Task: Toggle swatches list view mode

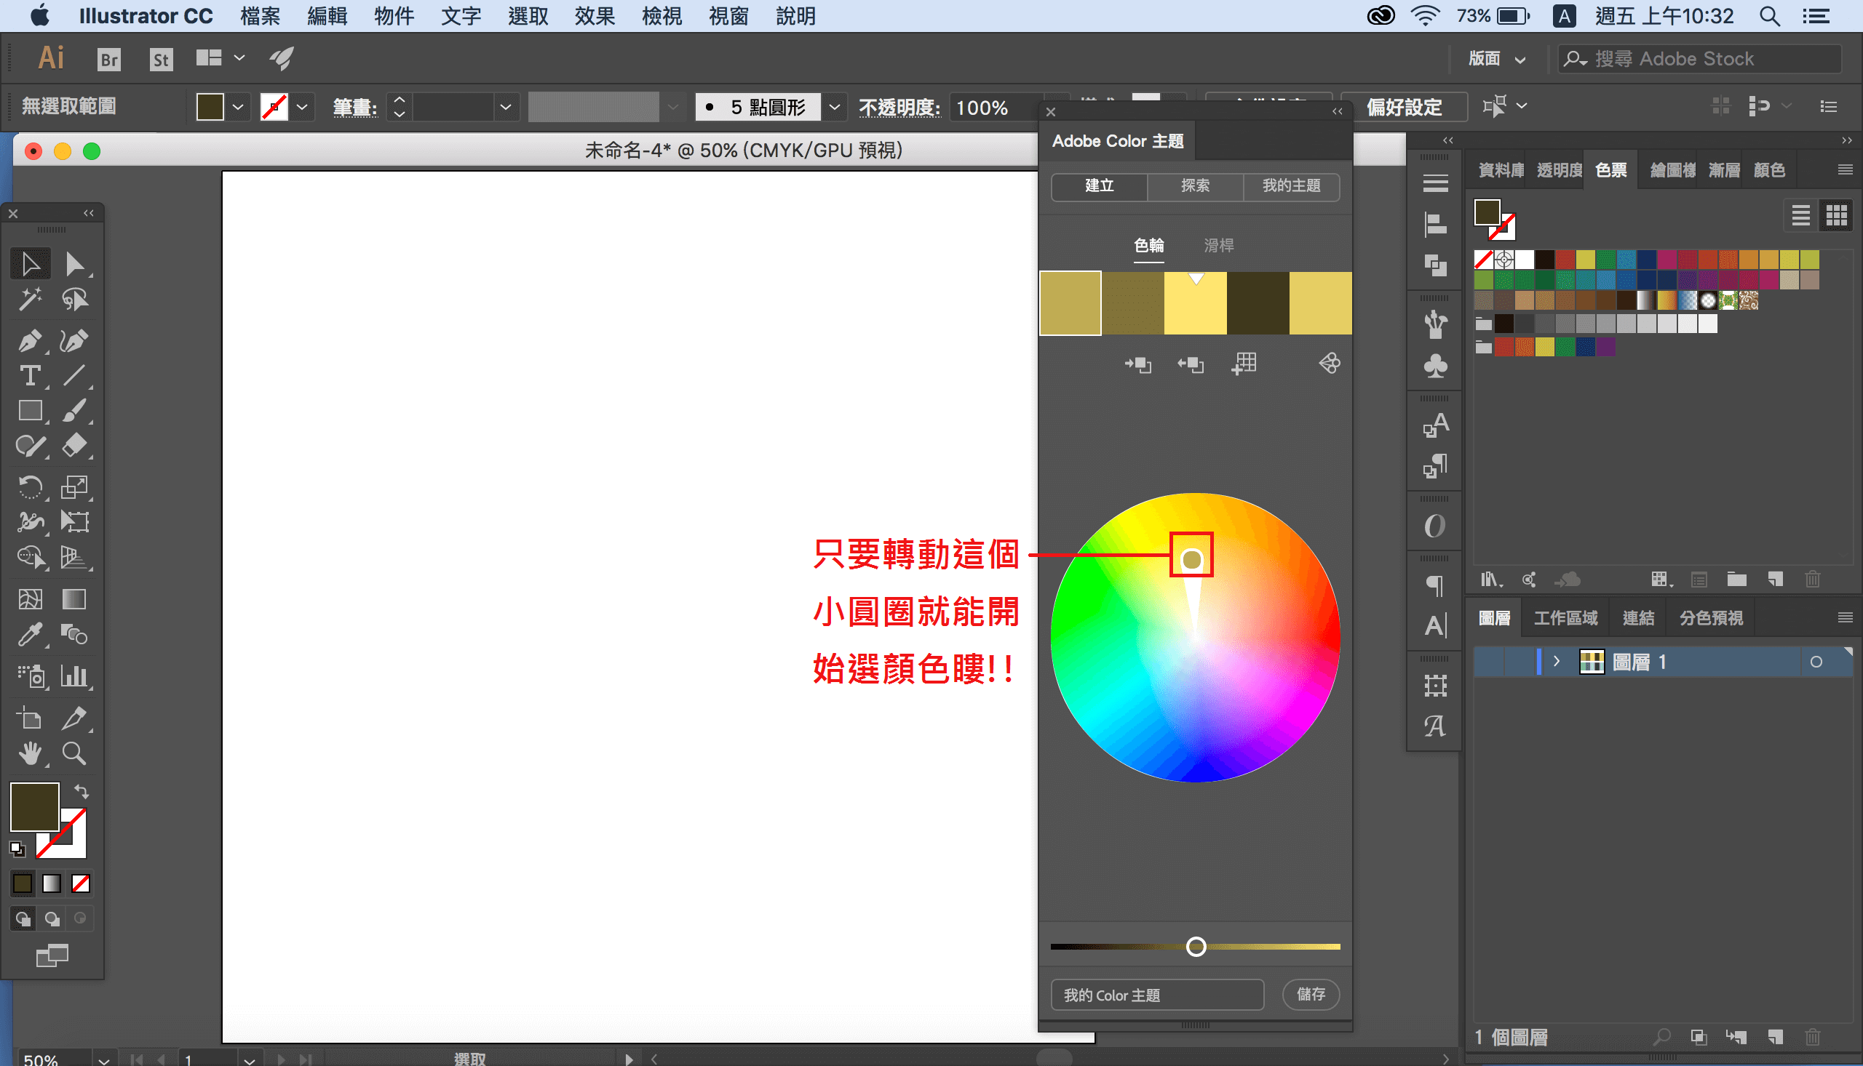Action: 1800,215
